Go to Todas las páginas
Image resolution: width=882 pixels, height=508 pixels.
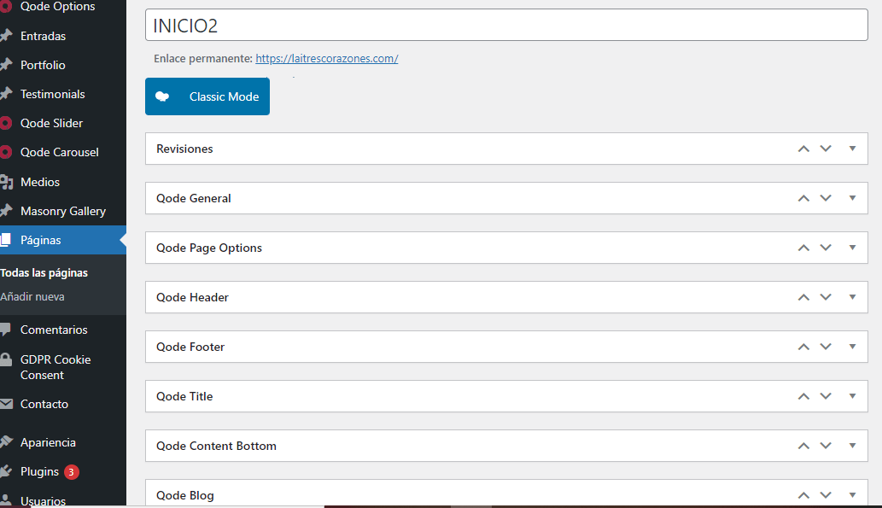[44, 273]
